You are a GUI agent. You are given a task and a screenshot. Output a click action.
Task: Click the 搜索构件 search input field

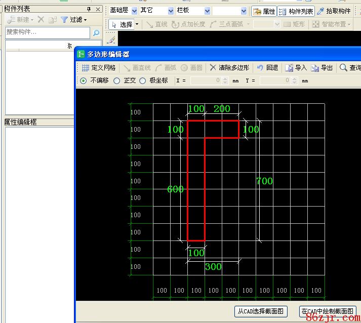pos(48,32)
